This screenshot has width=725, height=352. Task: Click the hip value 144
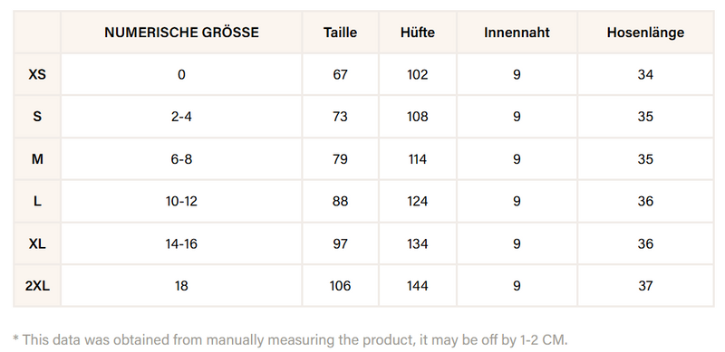(x=418, y=285)
